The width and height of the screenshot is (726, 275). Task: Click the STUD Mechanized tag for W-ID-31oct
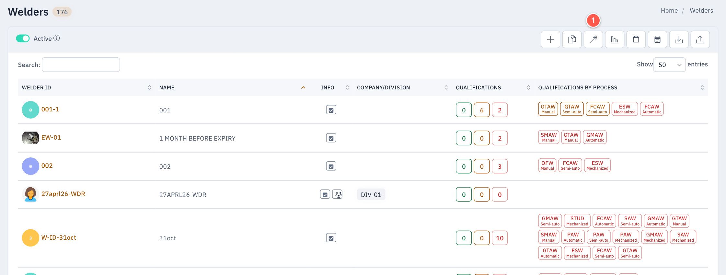[x=577, y=221]
